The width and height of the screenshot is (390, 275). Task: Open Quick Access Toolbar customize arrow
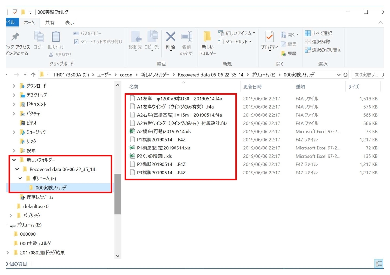30,12
